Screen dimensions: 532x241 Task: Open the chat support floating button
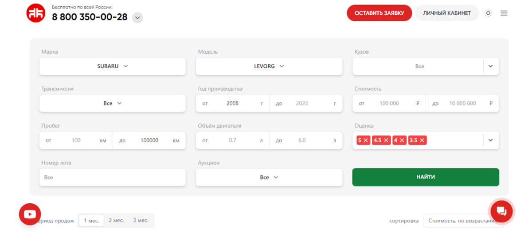point(501,211)
